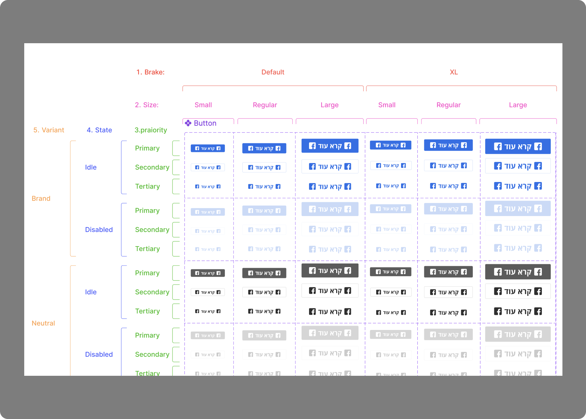Click Brand Idle Primary button in Default Small column

pyautogui.click(x=208, y=148)
